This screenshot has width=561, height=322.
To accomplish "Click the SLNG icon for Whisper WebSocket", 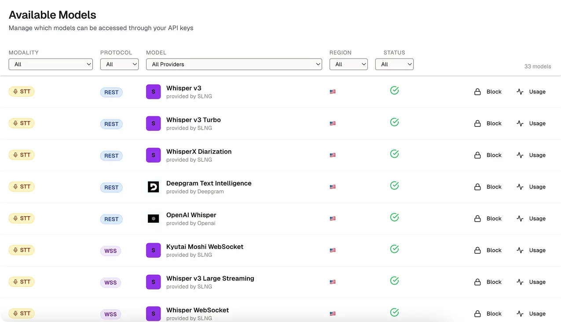I will click(x=153, y=314).
